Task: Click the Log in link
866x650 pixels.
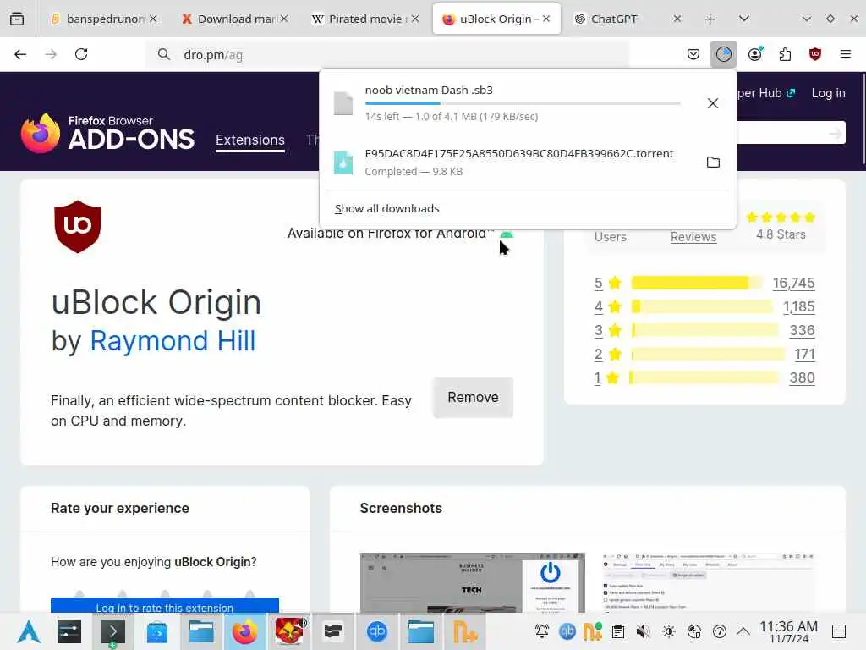Action: [828, 93]
